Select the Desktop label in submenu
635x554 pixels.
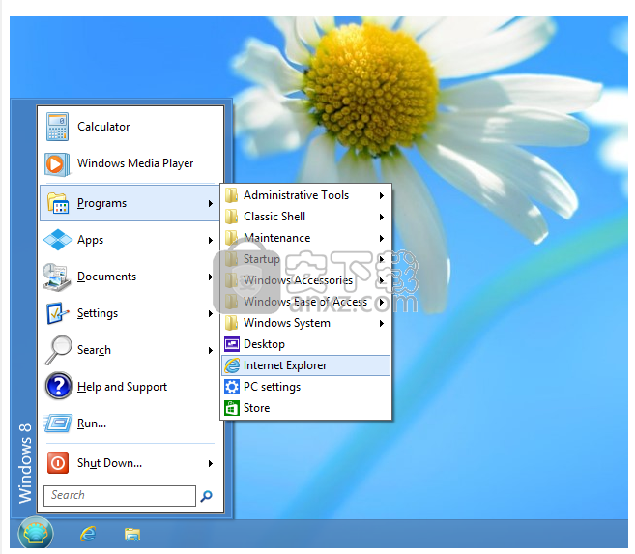coord(264,344)
